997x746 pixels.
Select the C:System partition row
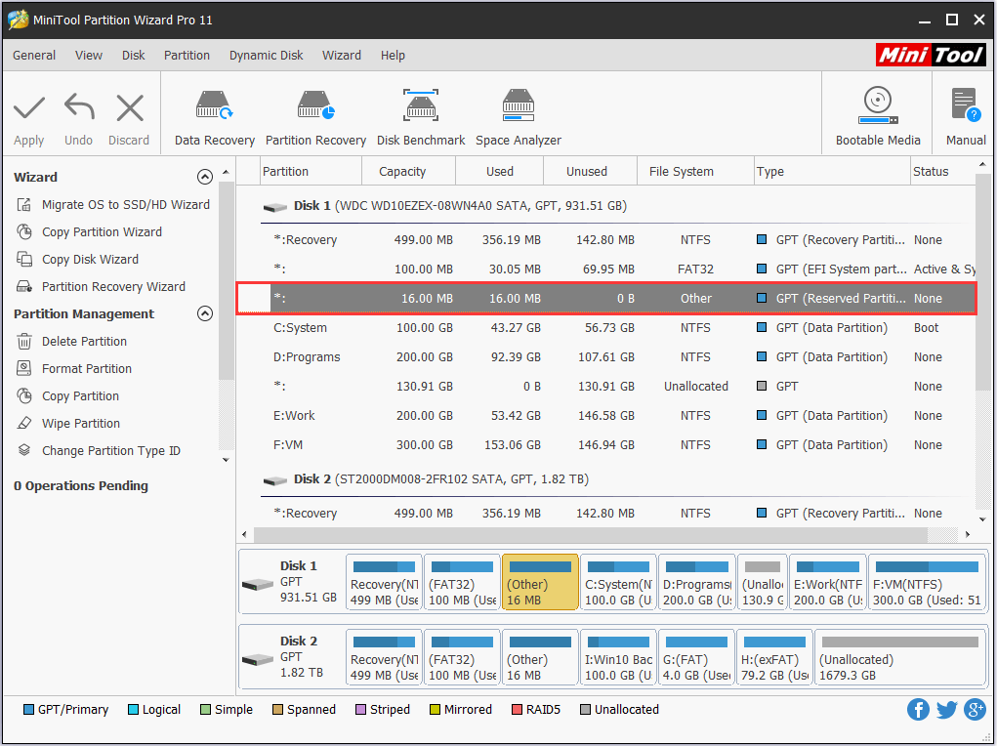[606, 327]
